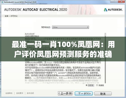Screen dimensions: 126x98
Task: Open the 系统要求 system requirements link
Action: click(x=20, y=93)
